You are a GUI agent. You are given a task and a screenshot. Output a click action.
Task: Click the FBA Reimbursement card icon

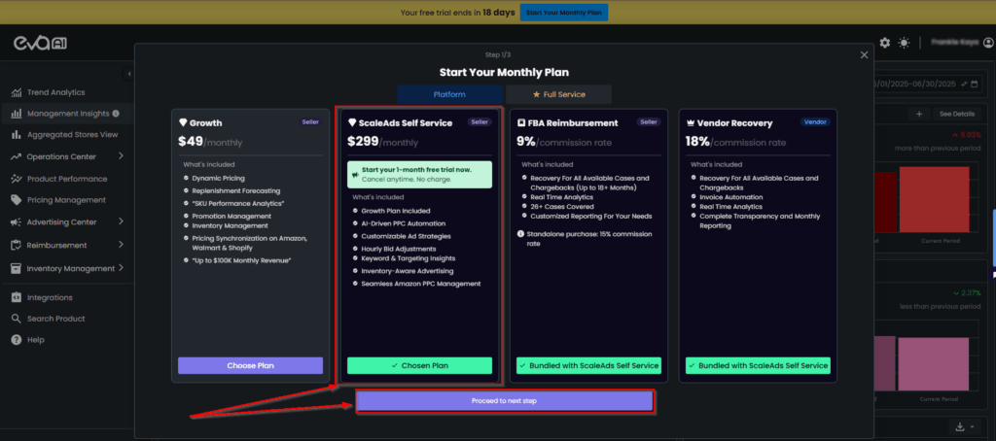point(521,123)
